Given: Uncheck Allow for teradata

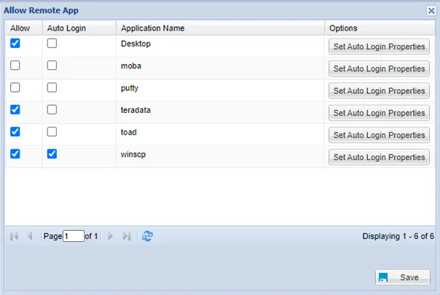Looking at the screenshot, I should click(15, 109).
